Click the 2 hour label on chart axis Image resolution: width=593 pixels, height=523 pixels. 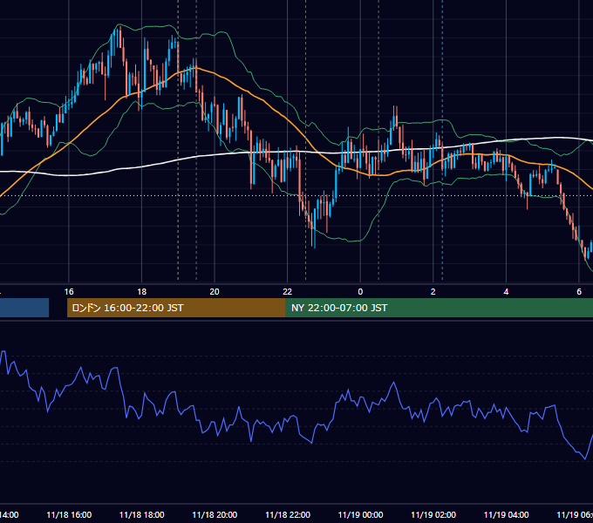(x=433, y=292)
